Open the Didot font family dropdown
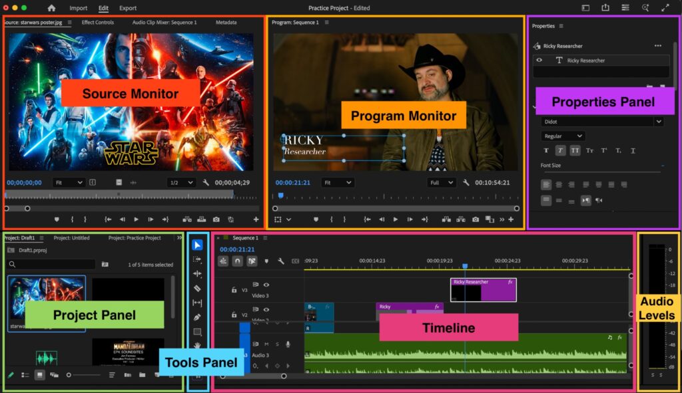This screenshot has width=682, height=393. (603, 122)
